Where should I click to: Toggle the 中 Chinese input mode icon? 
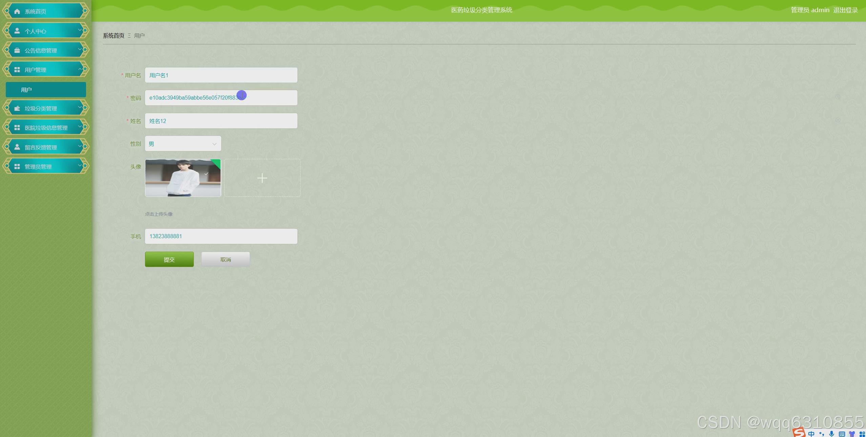[x=811, y=434]
